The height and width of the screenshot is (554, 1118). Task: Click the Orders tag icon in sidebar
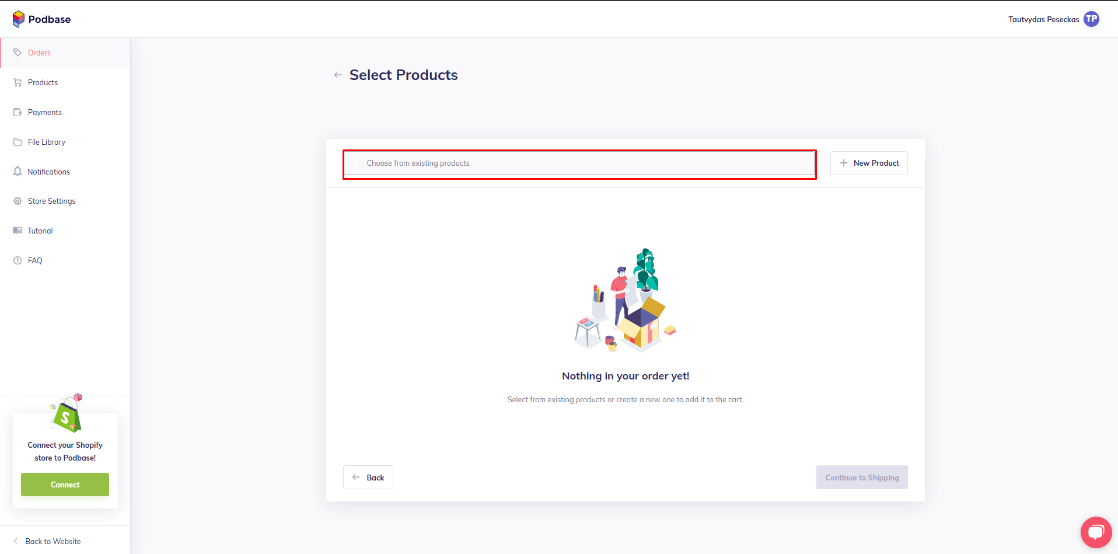tap(18, 53)
